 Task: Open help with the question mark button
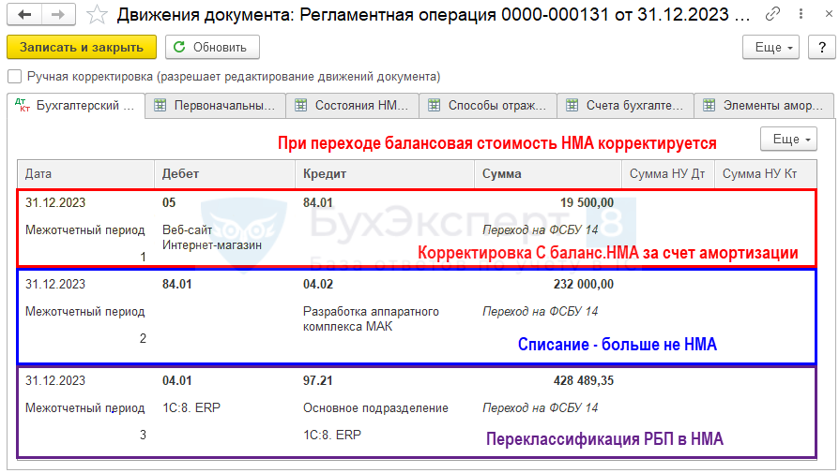(x=816, y=47)
